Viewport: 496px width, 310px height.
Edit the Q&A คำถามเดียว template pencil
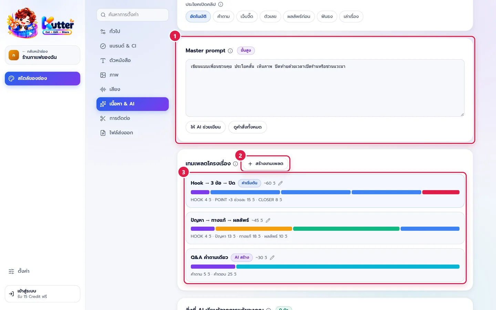coord(272,258)
